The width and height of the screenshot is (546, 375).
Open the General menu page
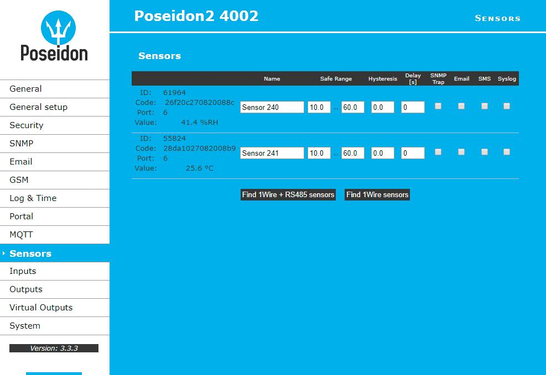tap(55, 89)
